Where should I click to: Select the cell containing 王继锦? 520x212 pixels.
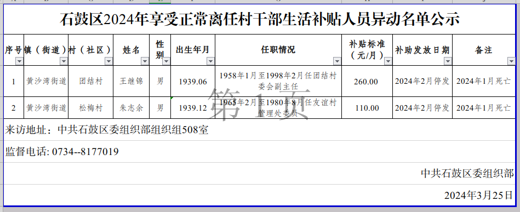pos(132,81)
